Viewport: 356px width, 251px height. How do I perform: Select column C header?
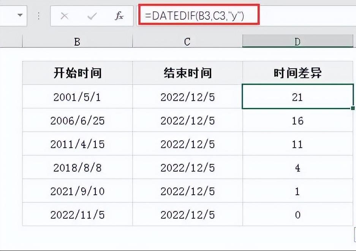187,41
